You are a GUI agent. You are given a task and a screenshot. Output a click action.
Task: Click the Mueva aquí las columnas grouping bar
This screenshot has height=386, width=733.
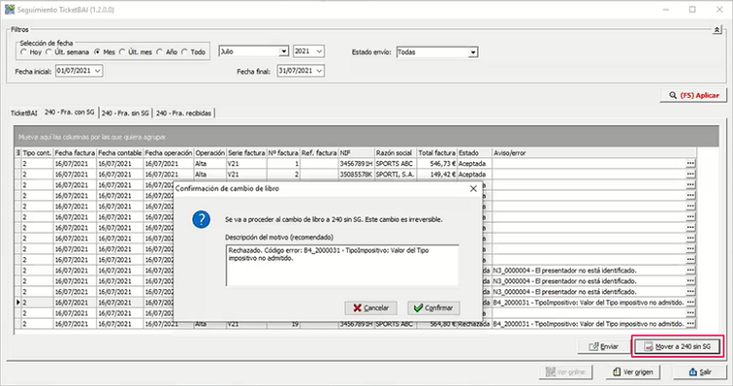pos(366,137)
